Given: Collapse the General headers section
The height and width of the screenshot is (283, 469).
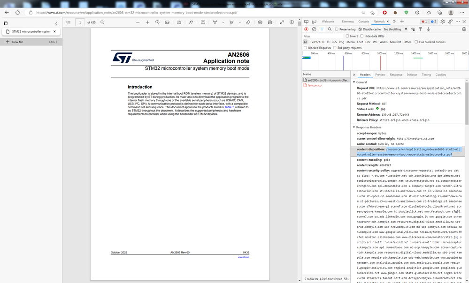Looking at the screenshot, I should tap(354, 82).
